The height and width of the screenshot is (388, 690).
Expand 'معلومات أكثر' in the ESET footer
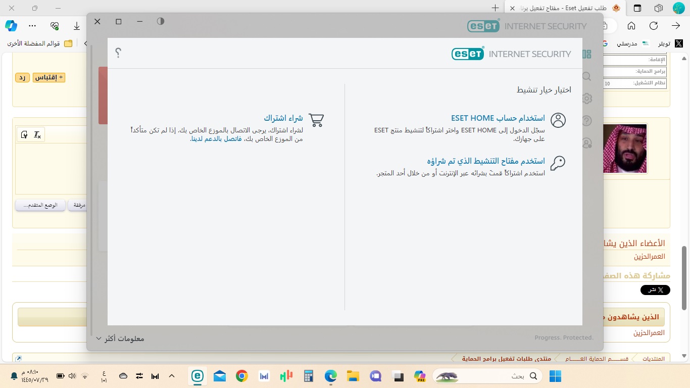tap(120, 338)
